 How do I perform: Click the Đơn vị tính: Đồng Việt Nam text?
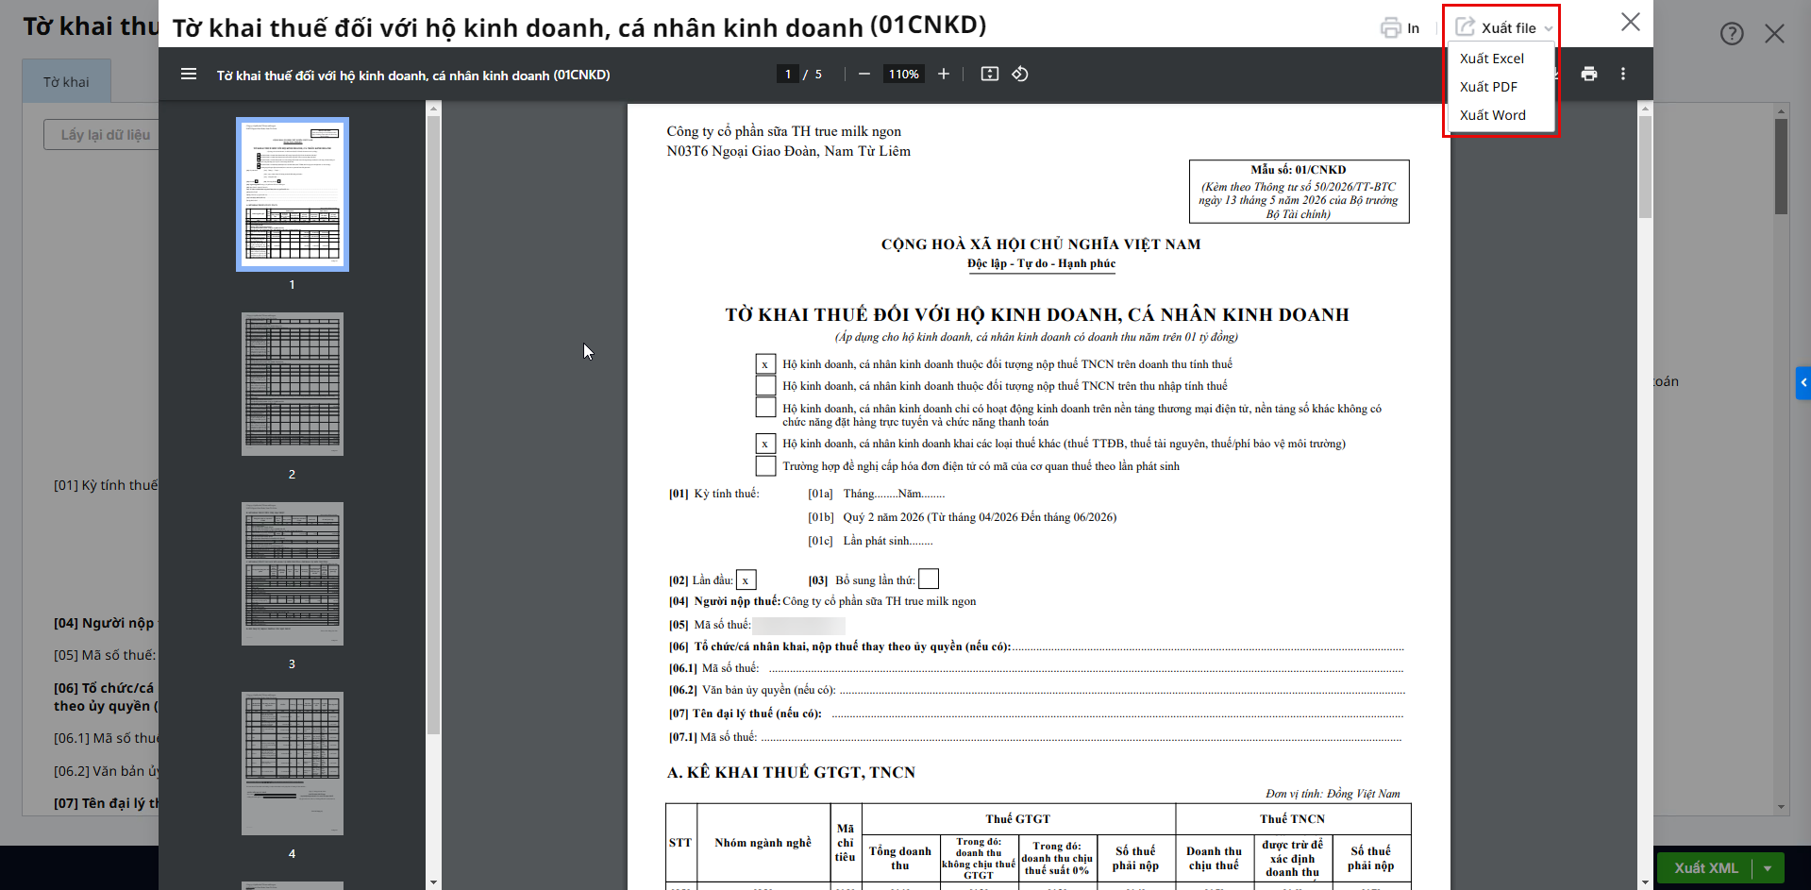pos(1333,794)
